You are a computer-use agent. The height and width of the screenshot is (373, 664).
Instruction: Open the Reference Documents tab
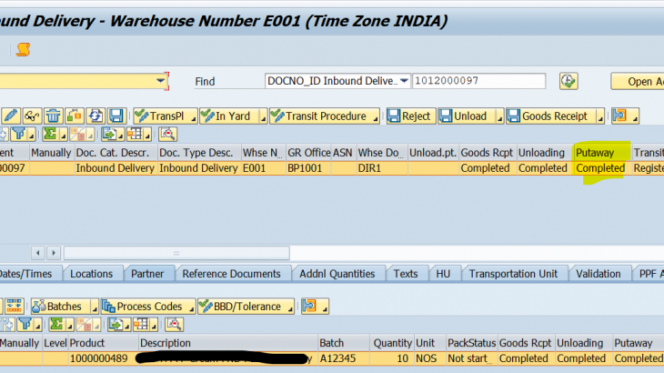click(x=231, y=274)
